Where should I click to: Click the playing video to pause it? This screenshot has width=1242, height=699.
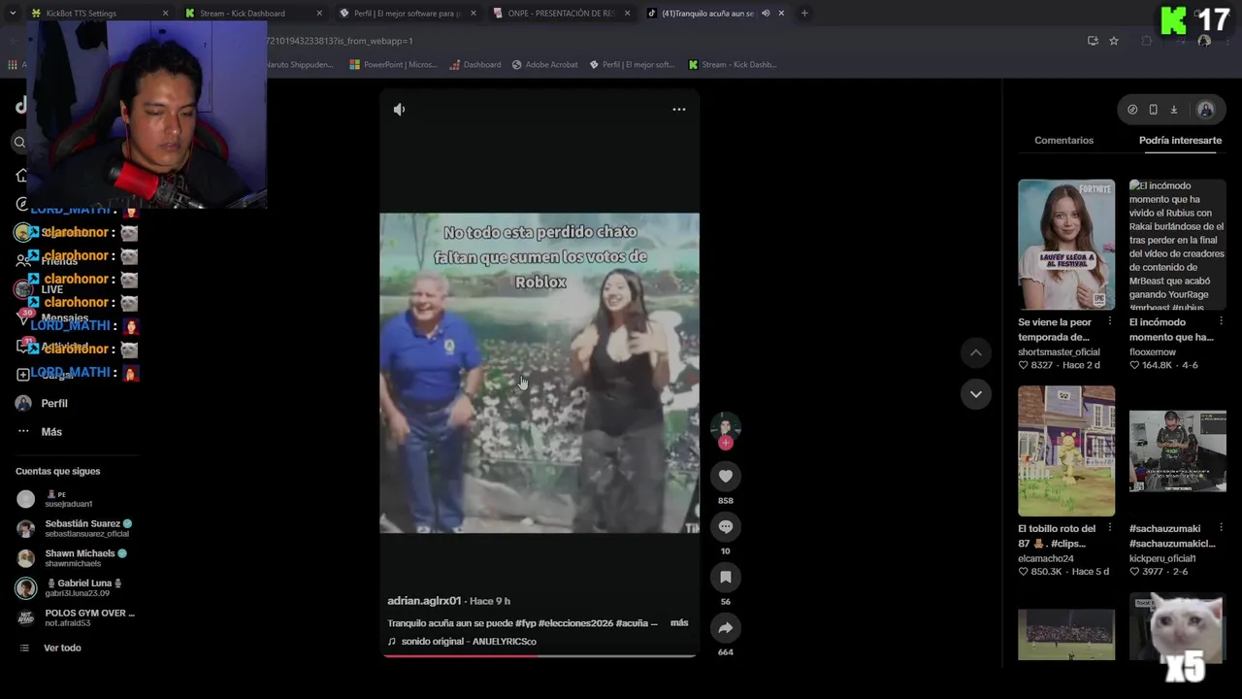tap(539, 373)
